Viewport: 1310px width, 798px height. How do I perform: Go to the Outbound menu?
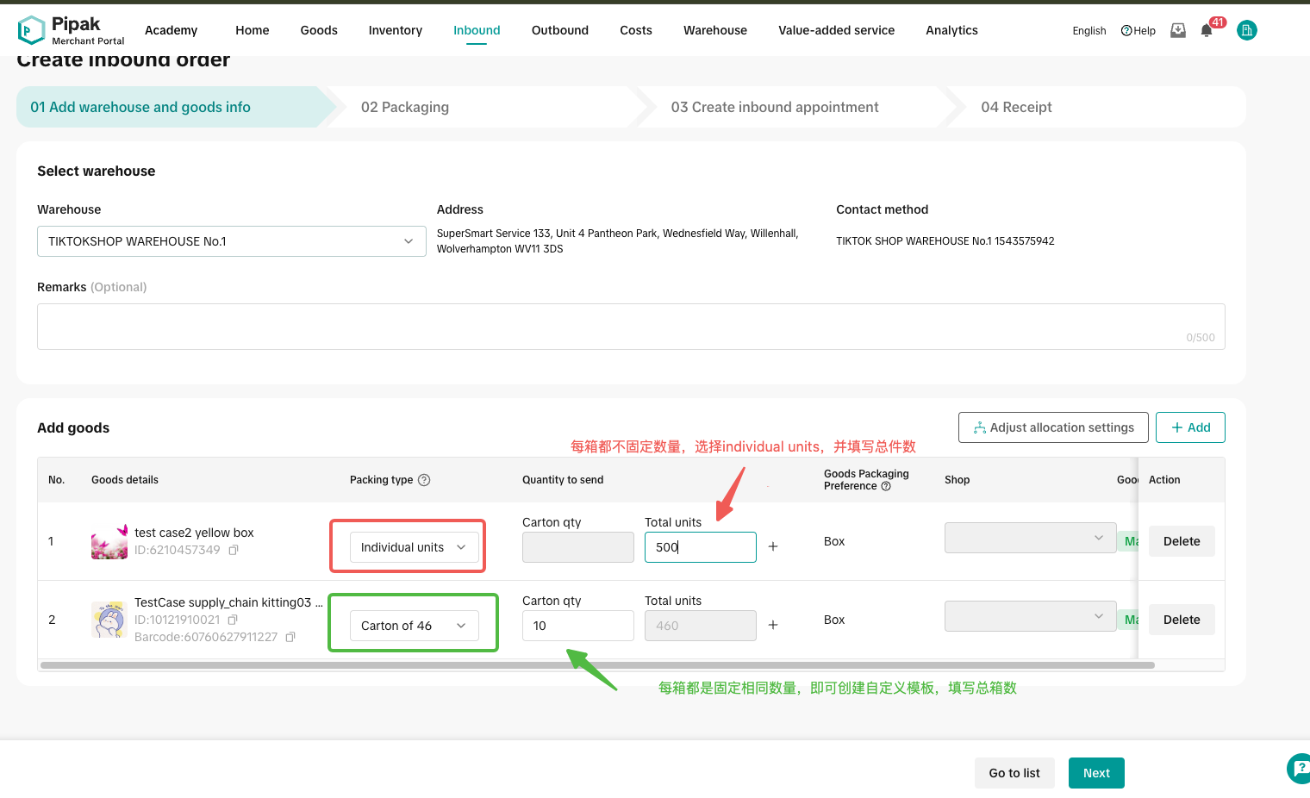tap(559, 30)
